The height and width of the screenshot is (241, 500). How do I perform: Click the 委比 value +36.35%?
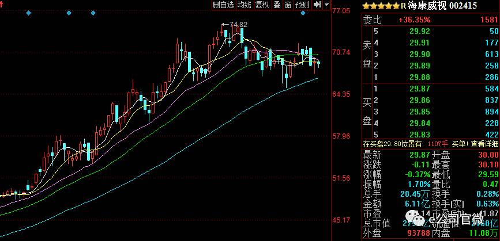pos(415,20)
